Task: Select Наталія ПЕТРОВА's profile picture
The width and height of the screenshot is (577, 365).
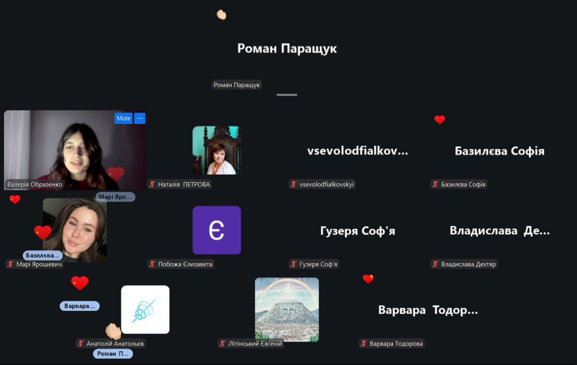Action: pos(216,150)
